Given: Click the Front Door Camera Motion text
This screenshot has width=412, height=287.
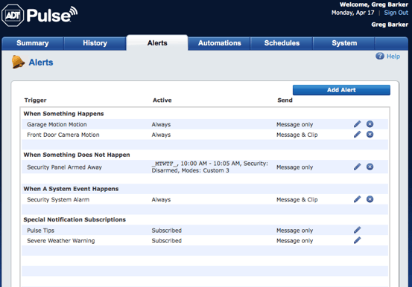Looking at the screenshot, I should coord(63,135).
